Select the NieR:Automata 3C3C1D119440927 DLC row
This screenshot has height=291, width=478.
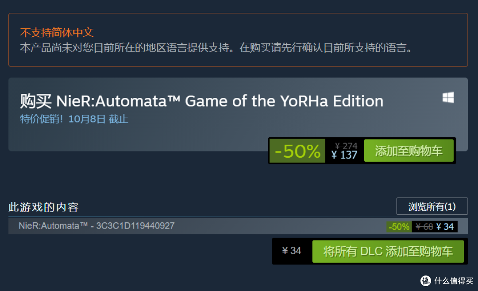238,226
